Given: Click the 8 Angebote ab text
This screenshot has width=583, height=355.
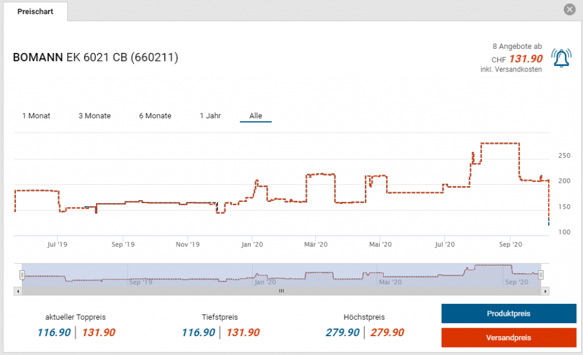Looking at the screenshot, I should [516, 46].
